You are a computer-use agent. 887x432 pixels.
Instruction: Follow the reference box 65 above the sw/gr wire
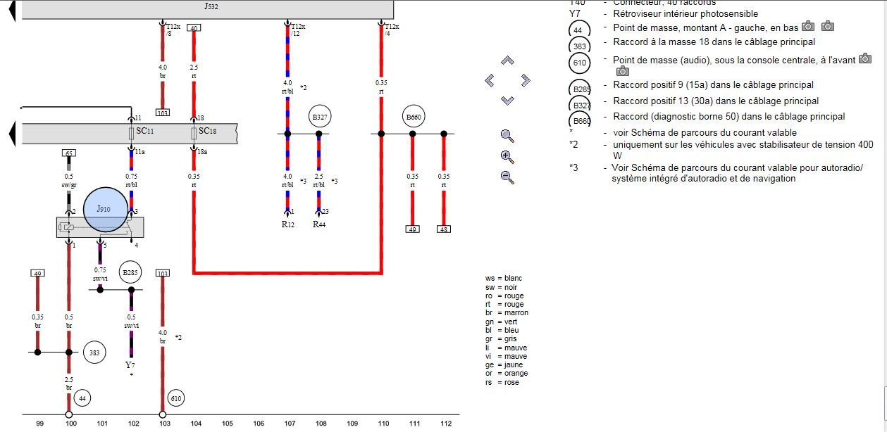tap(68, 153)
